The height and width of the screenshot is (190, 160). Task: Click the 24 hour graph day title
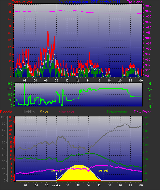[x=89, y=2]
